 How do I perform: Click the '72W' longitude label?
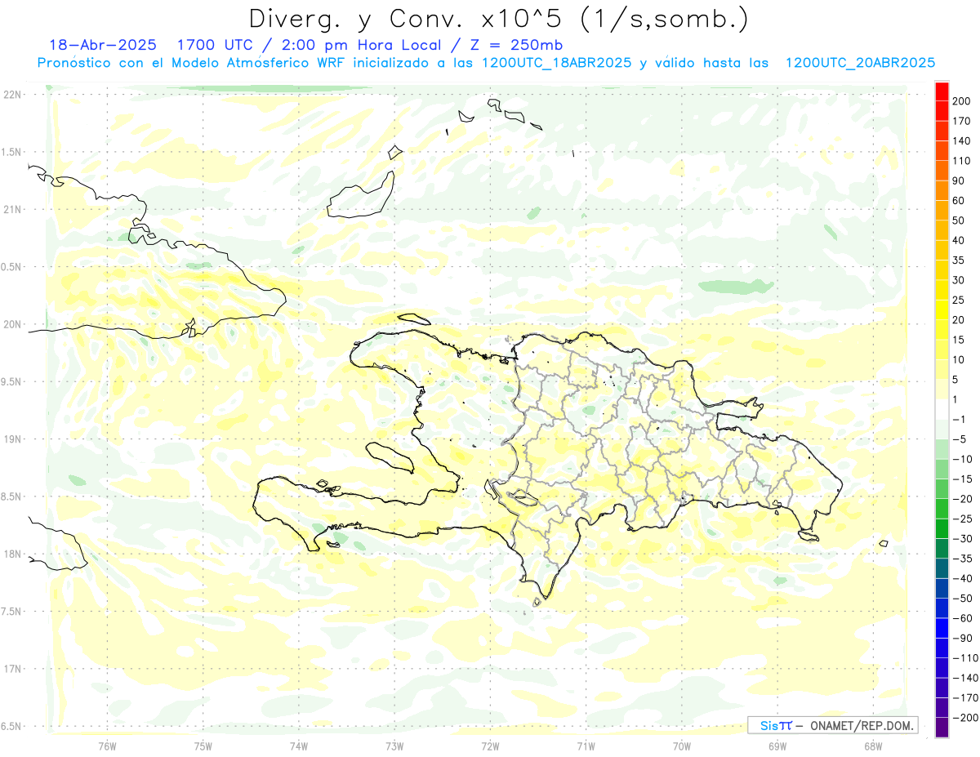490,746
